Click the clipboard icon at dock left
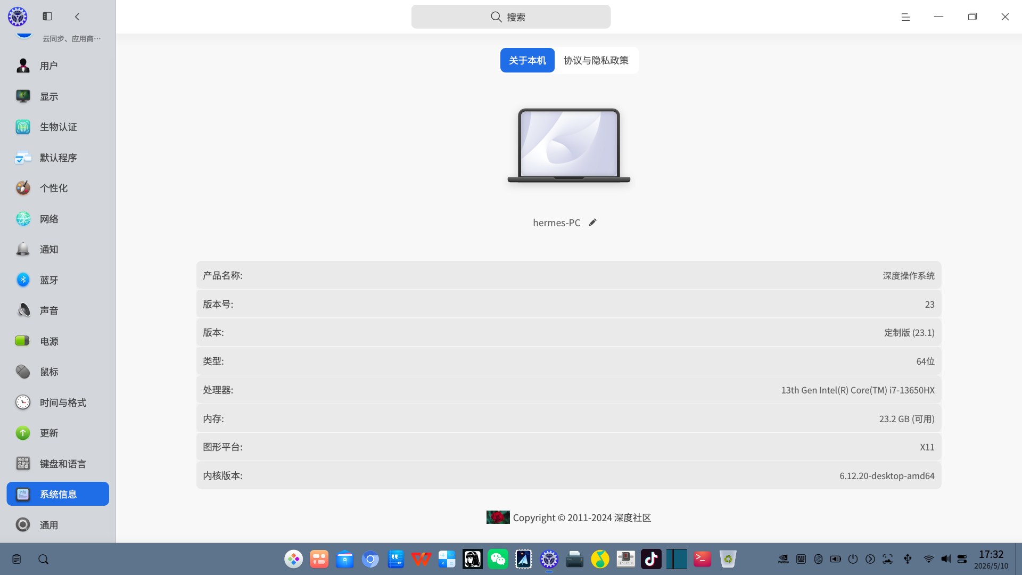The height and width of the screenshot is (575, 1022). tap(17, 559)
